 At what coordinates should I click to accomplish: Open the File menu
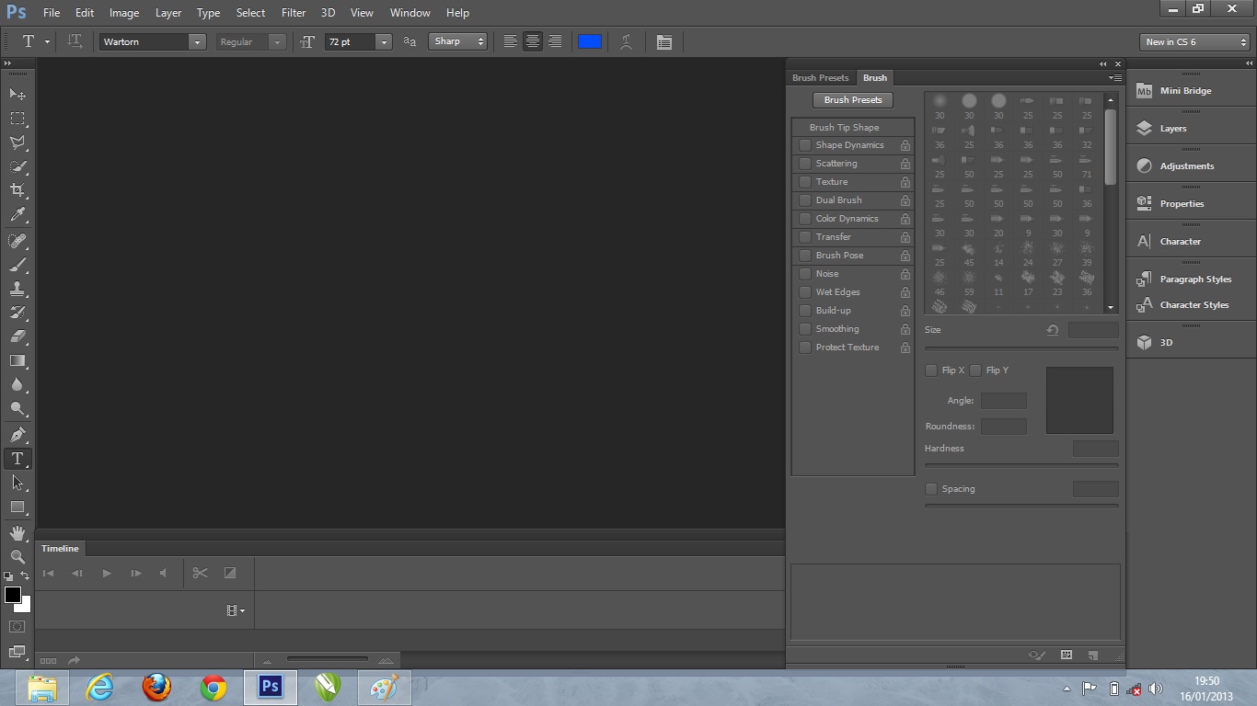click(x=52, y=13)
